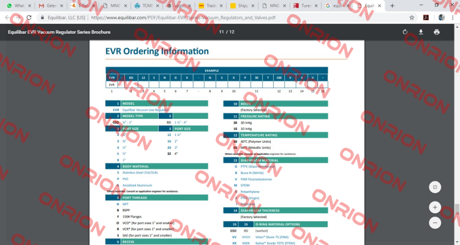Click the address bar URL
The height and width of the screenshot is (245, 460).
pyautogui.click(x=183, y=18)
